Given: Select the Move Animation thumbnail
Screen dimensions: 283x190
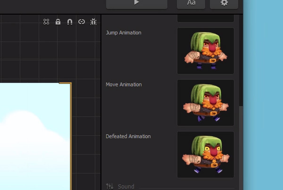Looking at the screenshot, I should coord(206,103).
